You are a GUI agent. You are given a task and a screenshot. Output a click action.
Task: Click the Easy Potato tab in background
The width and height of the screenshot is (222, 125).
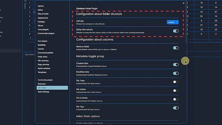[x=29, y=55]
